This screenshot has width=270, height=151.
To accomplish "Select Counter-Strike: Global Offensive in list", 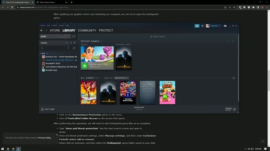I will [x=59, y=60].
